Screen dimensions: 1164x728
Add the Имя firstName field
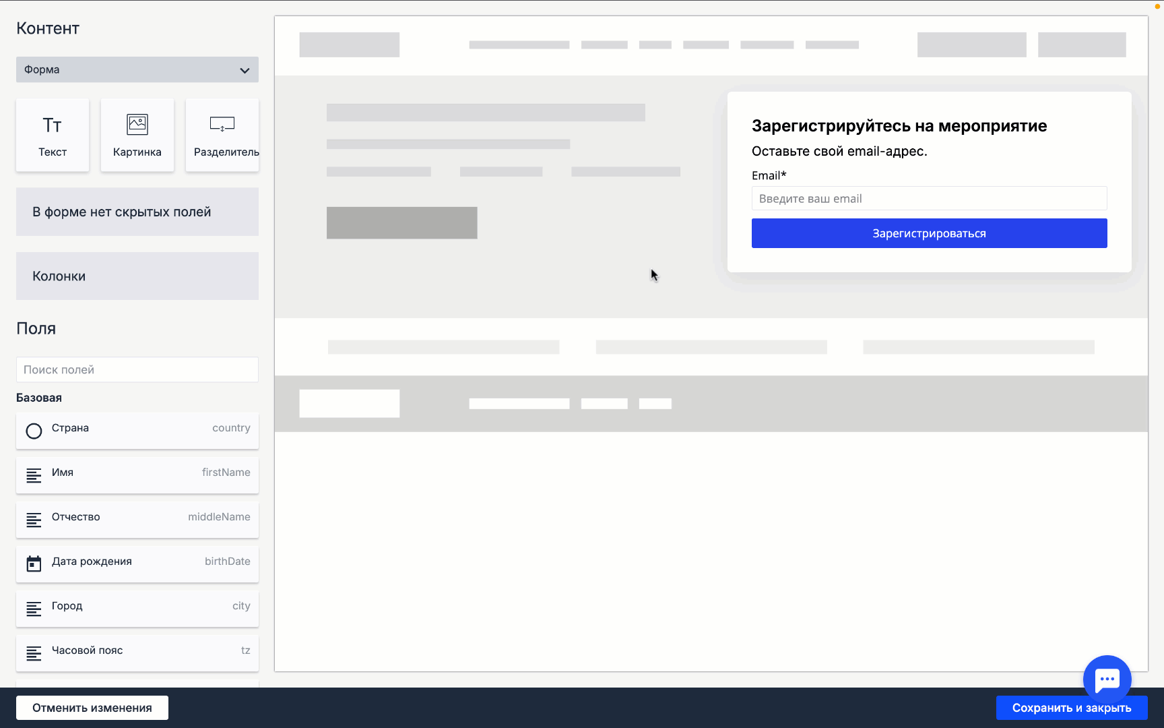point(137,475)
